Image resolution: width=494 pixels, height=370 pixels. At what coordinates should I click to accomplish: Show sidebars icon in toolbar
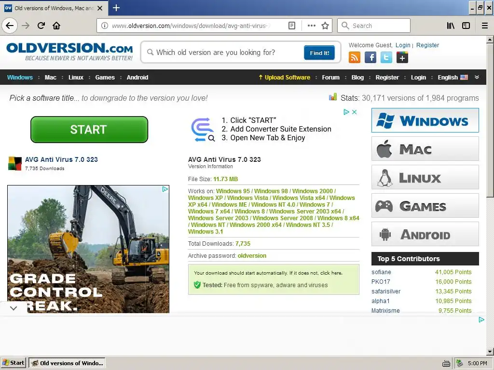[466, 26]
